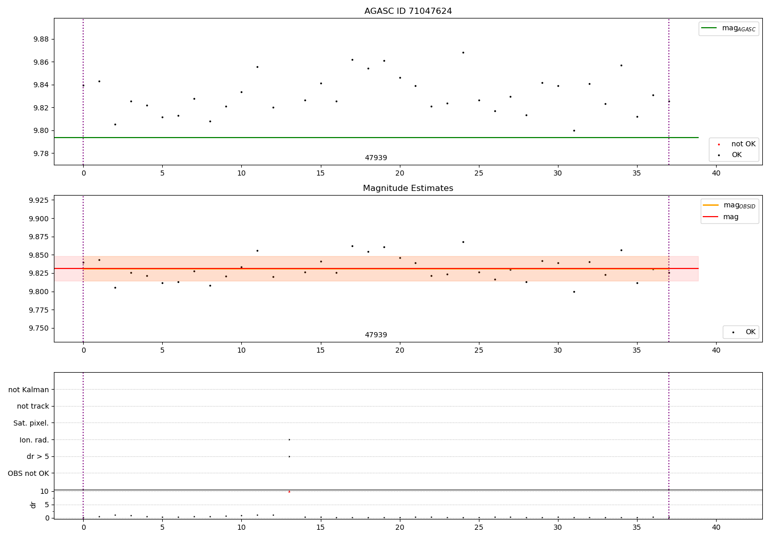Screen dimensions: 770x539
Task: Click y-axis tick 9.900 in middle plot
Action: [x=39, y=219]
